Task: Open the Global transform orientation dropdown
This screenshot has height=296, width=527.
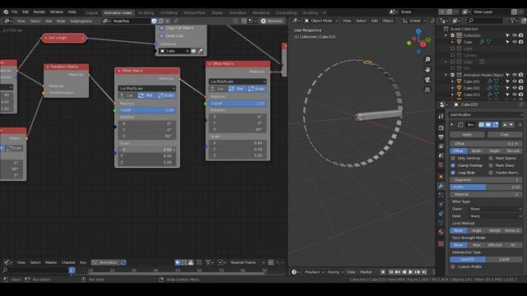Action: (414, 21)
